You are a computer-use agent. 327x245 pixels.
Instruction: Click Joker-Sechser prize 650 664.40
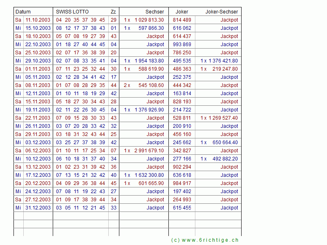225,143
